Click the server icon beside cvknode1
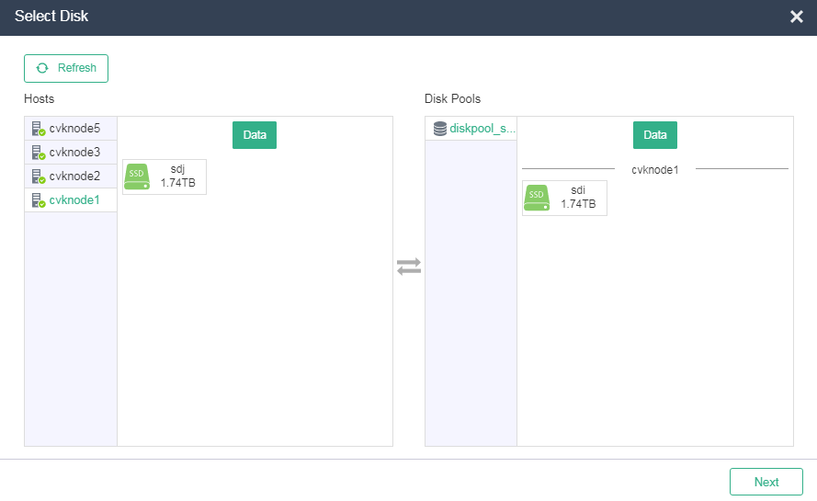817x501 pixels. pyautogui.click(x=37, y=200)
